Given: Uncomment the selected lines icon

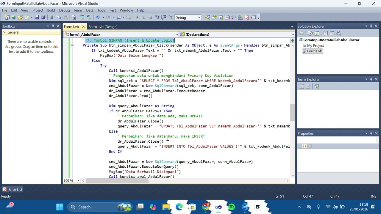Looking at the screenshot, I should click(89, 18).
